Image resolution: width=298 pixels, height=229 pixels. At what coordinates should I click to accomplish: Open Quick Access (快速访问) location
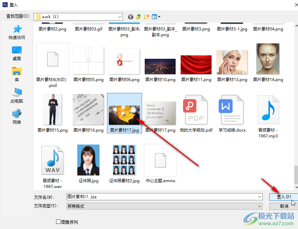coord(17,32)
